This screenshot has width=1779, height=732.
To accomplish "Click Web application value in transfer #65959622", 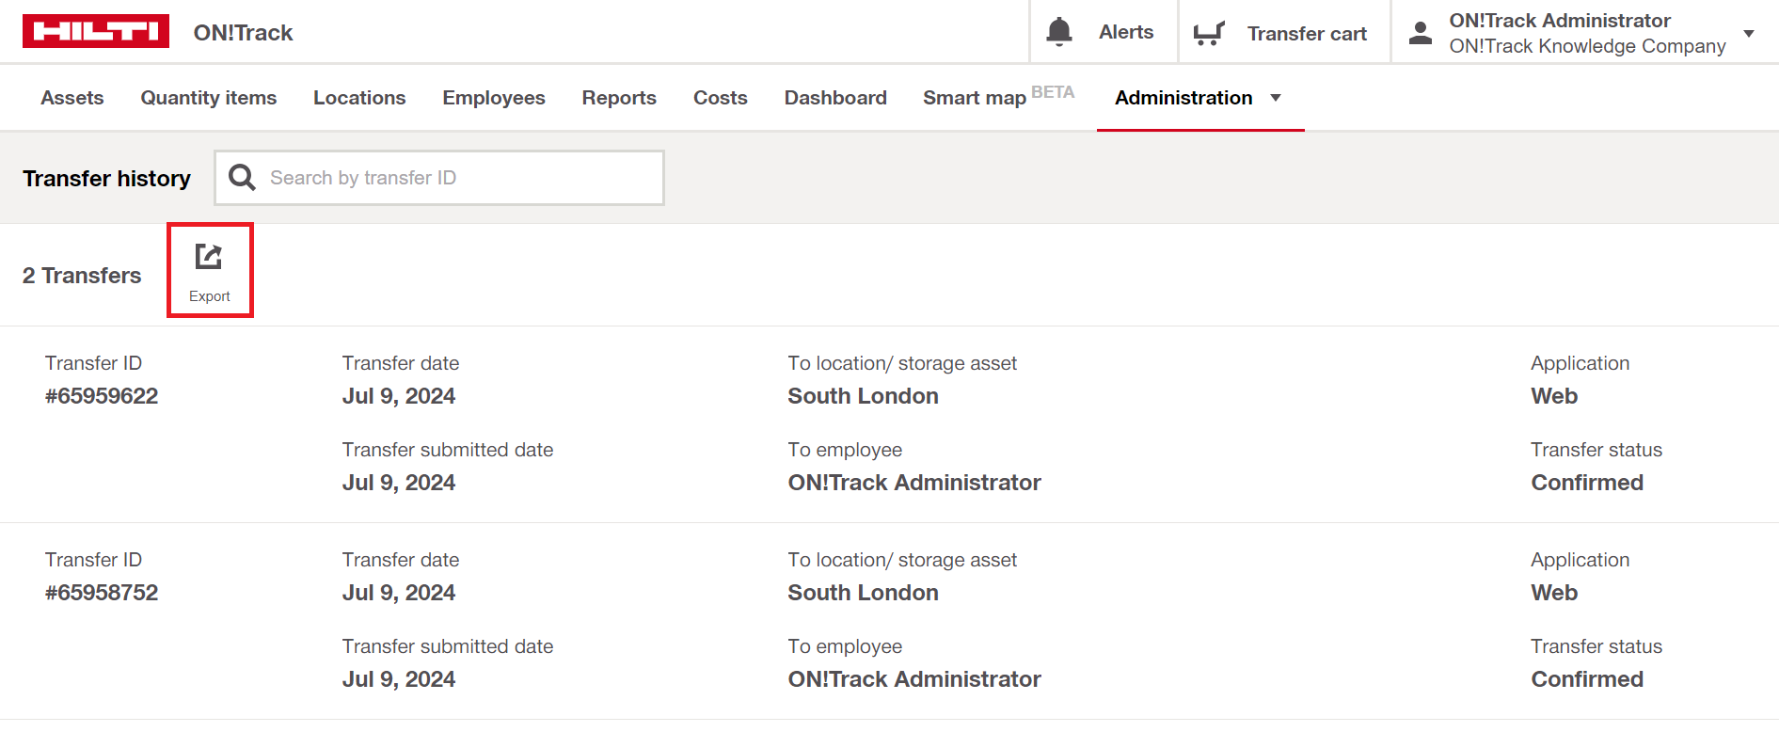I will (1554, 396).
